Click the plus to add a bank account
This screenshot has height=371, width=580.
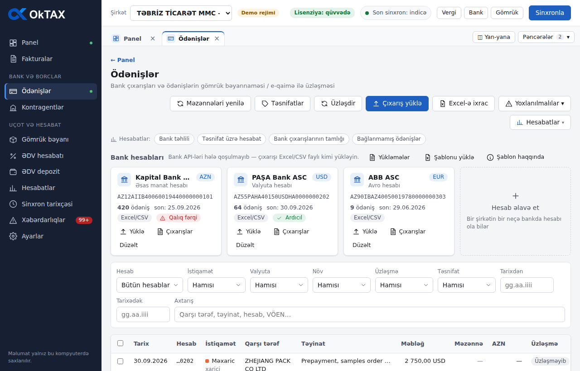515,196
